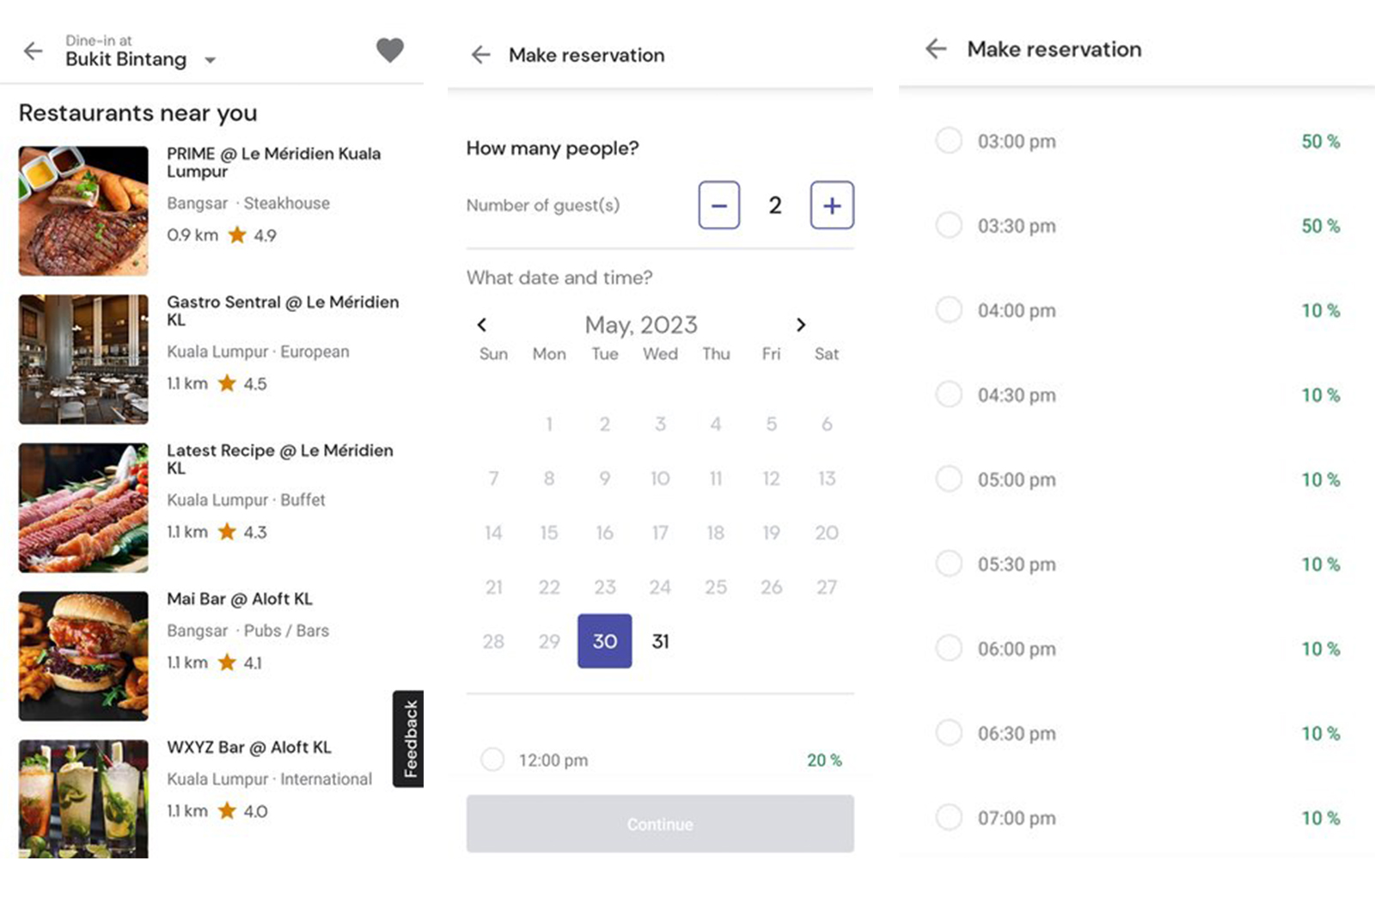Open PRIME @ Le Méridien restaurant thumbnail
This screenshot has width=1375, height=916.
(x=83, y=211)
